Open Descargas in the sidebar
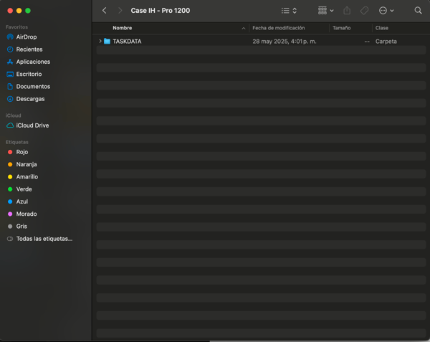 point(30,99)
